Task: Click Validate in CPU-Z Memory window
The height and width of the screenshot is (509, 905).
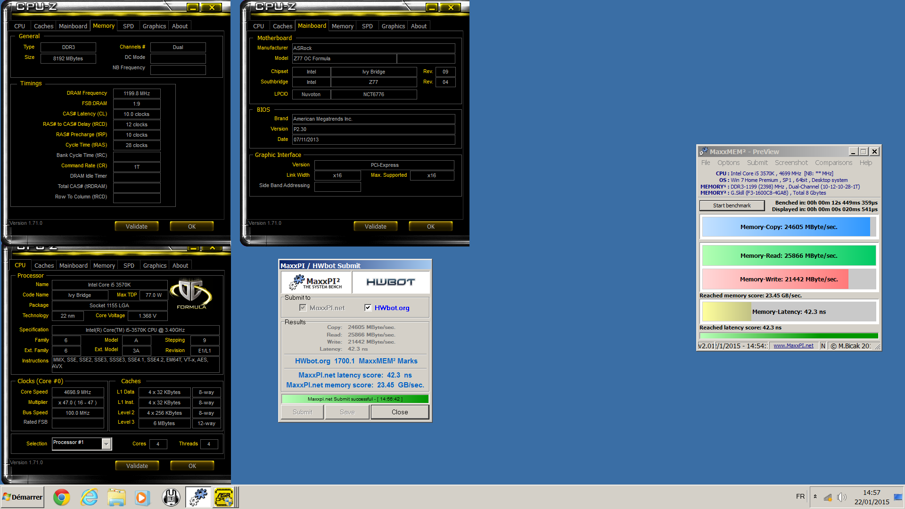Action: pyautogui.click(x=137, y=226)
